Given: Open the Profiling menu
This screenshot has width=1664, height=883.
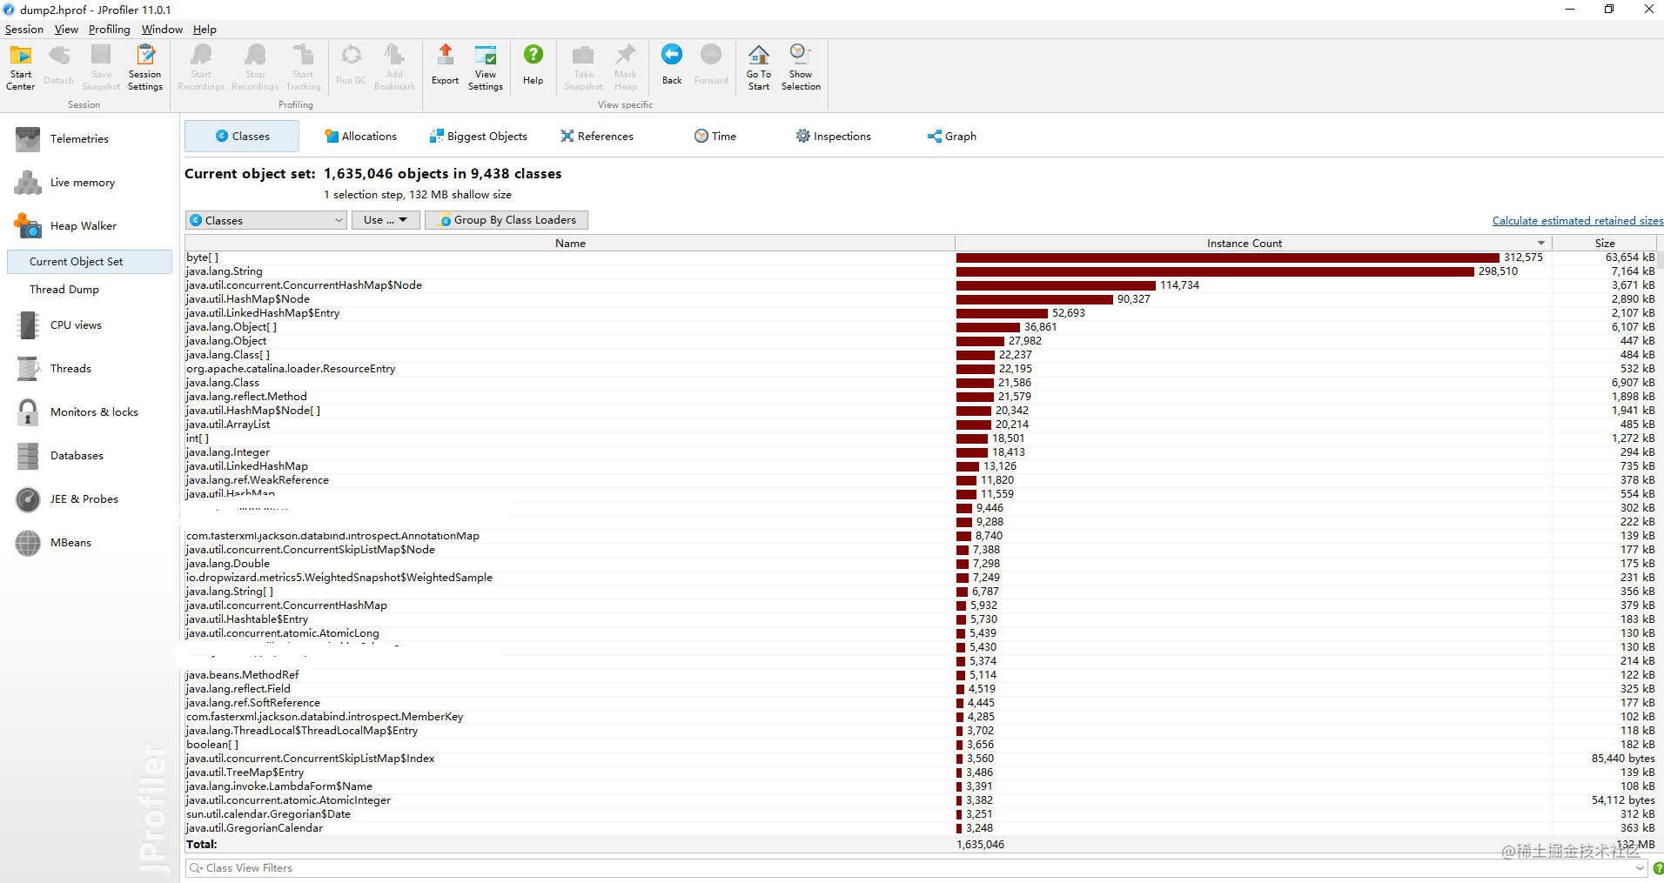Looking at the screenshot, I should pyautogui.click(x=109, y=29).
